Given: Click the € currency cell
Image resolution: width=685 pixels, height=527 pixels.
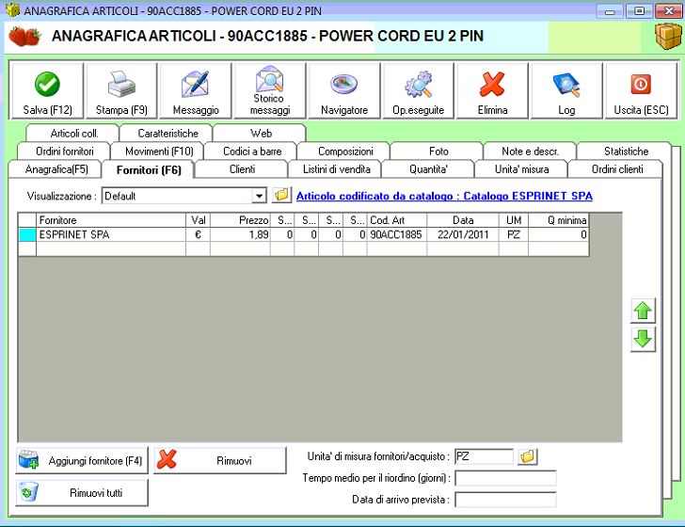Looking at the screenshot, I should [198, 234].
